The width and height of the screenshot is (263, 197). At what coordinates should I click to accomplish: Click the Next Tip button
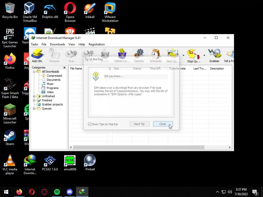(139, 124)
